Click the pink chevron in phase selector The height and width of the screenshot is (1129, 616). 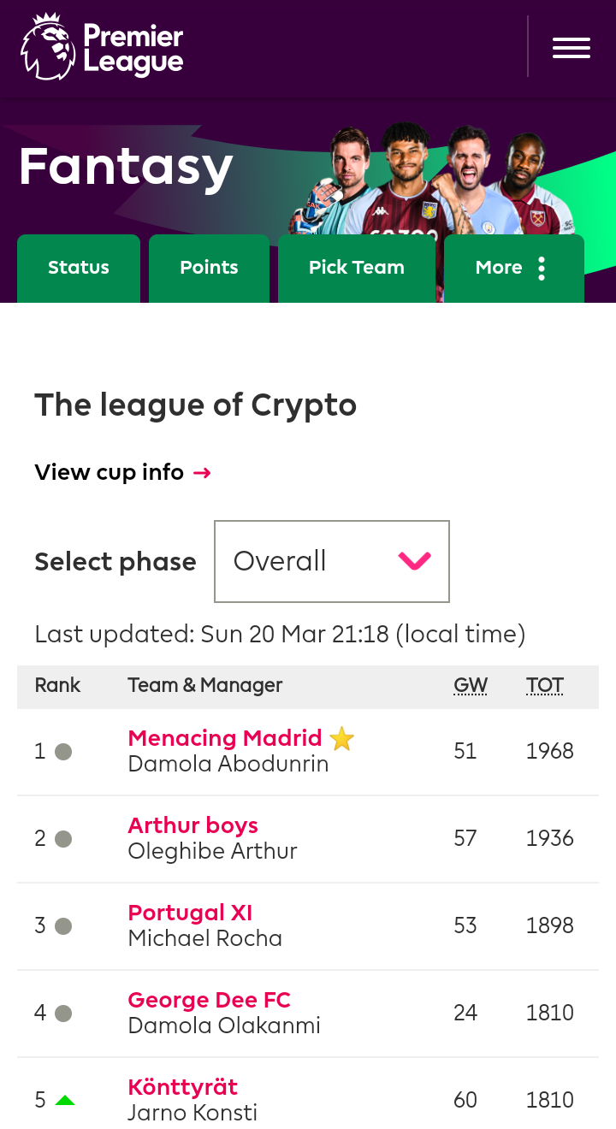(415, 561)
